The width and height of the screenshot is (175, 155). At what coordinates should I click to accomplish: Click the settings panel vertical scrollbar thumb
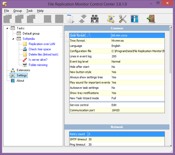coord(171,51)
